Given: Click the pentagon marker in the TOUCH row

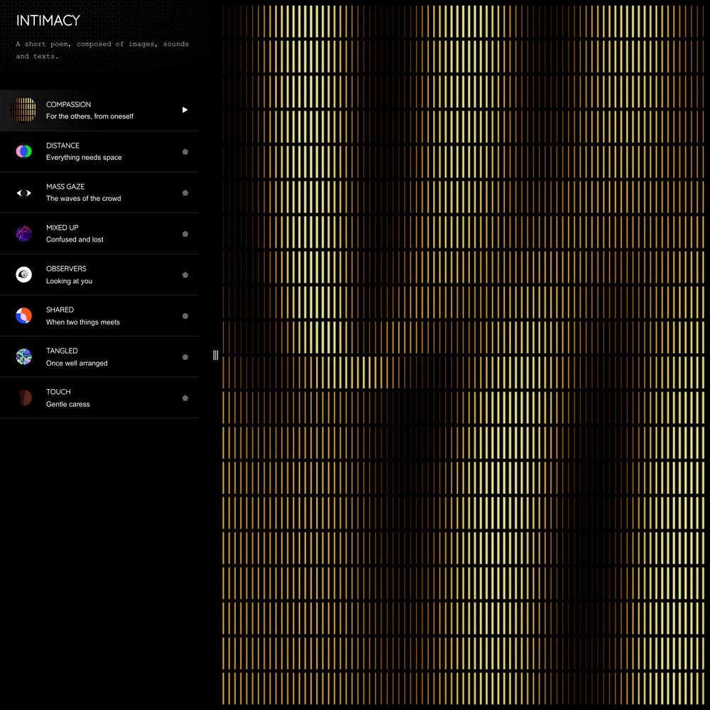Looking at the screenshot, I should point(185,398).
